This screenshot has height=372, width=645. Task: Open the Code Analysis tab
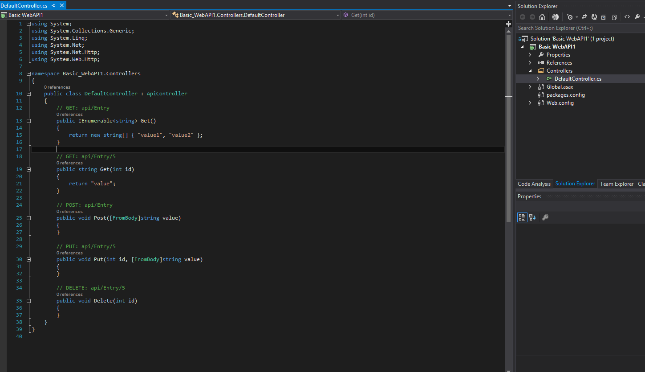pos(534,184)
